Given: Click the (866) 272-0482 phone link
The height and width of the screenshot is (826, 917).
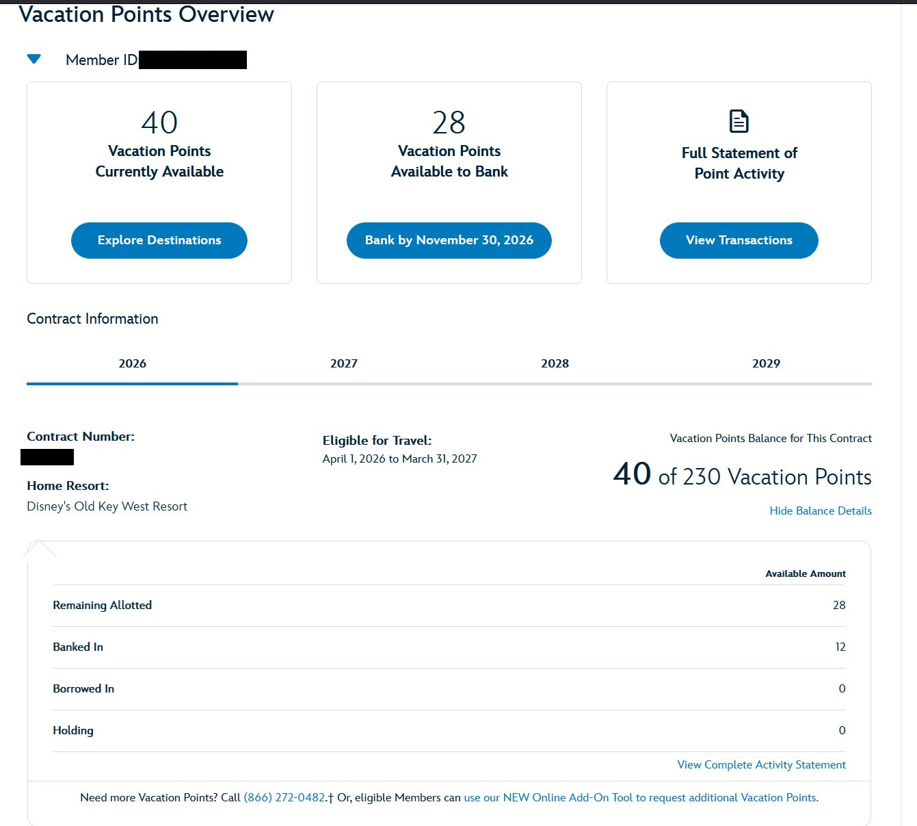Looking at the screenshot, I should pyautogui.click(x=284, y=797).
